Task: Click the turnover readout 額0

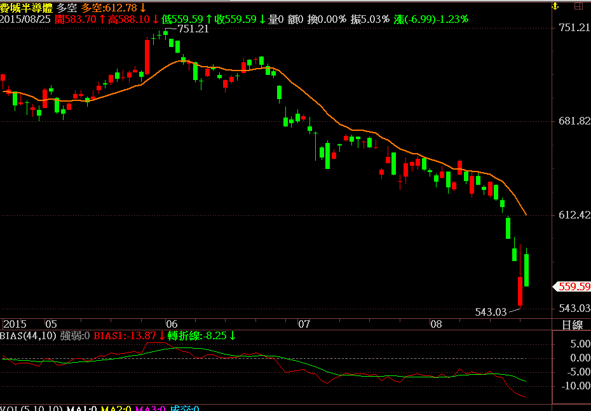Action: 295,20
